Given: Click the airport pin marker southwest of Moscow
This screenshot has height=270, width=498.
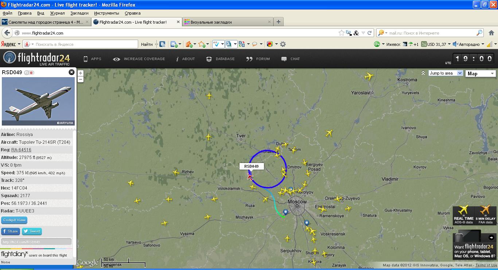Looking at the screenshot, I should pos(285,212).
